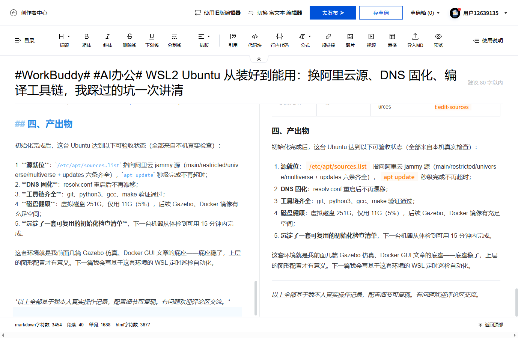Apply 斜体 italic formatting
Viewport: 518px width, 338px height.
coord(108,40)
